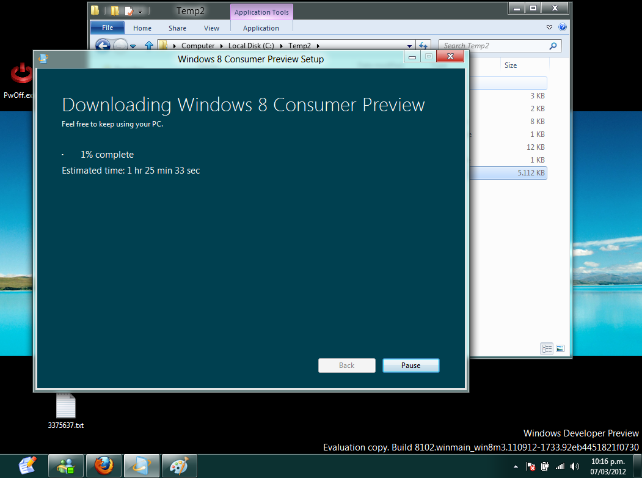The height and width of the screenshot is (478, 642).
Task: Switch to the View ribbon tab
Action: 211,28
